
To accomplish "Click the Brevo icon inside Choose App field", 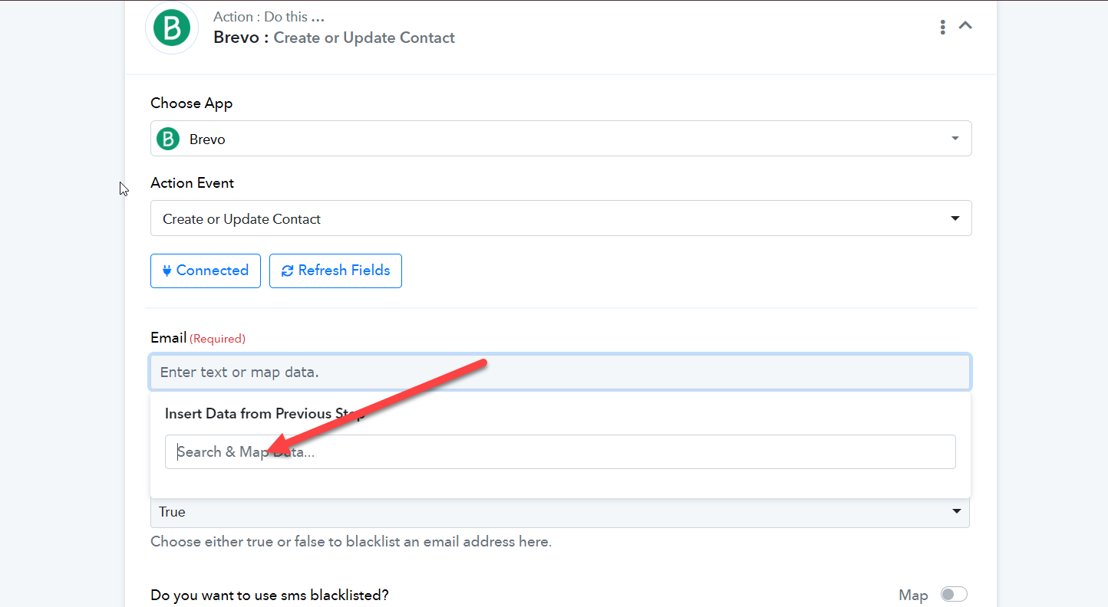I will [168, 139].
